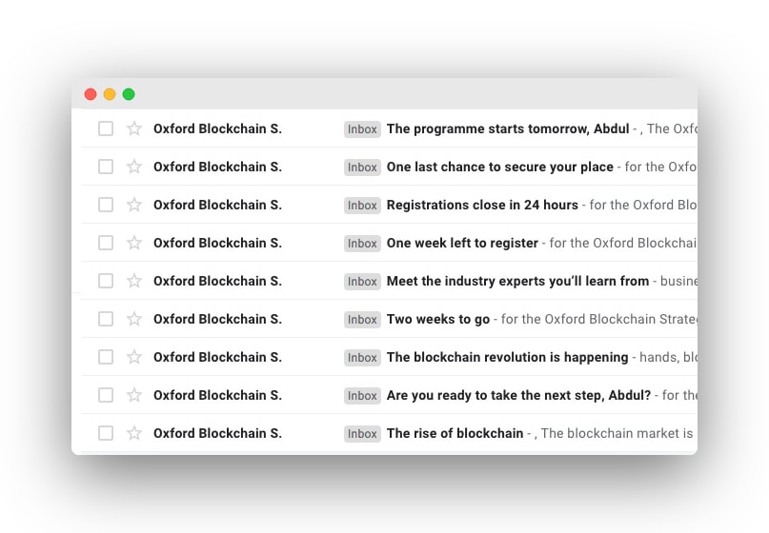Open email 'One week left to register'

[x=462, y=243]
